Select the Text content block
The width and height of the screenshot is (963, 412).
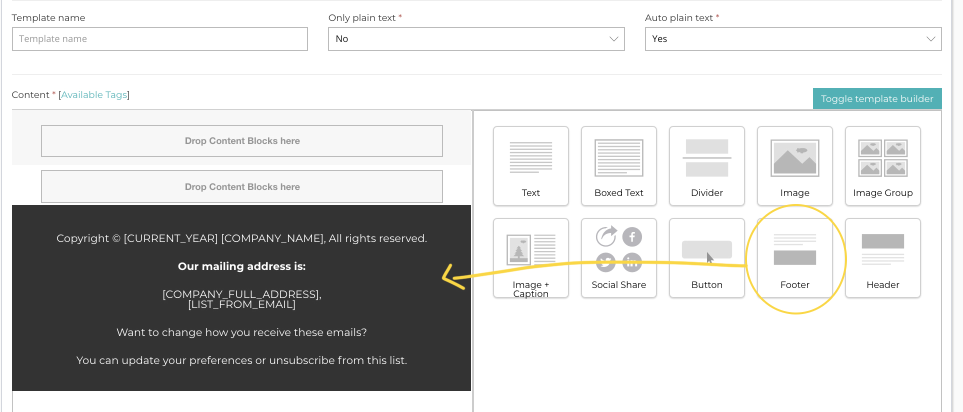[x=530, y=166]
